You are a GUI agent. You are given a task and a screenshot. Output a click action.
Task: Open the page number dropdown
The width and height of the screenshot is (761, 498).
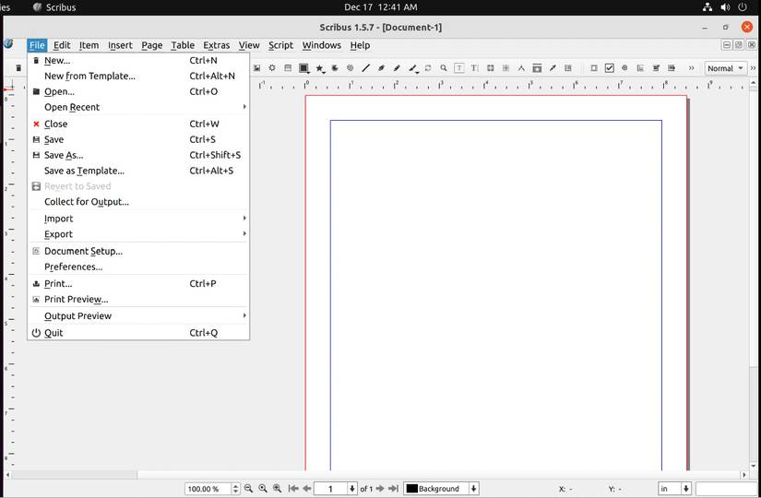352,488
